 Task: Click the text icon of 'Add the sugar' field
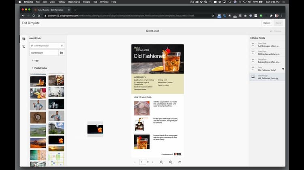pyautogui.click(x=253, y=45)
